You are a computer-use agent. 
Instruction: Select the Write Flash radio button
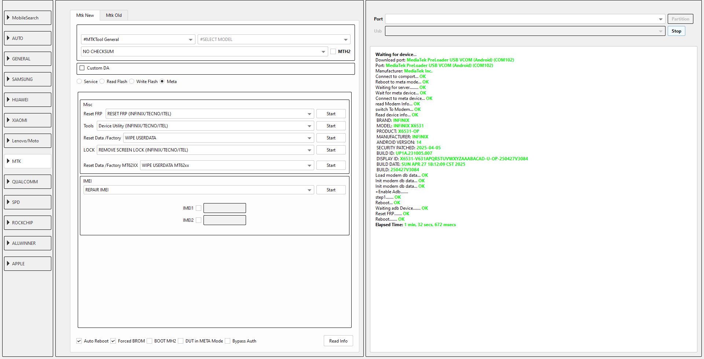132,81
